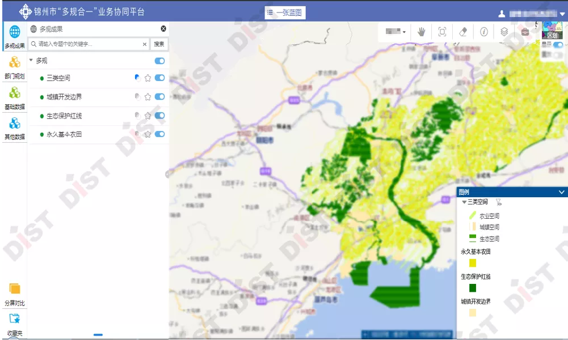Open the 分屏对比 split-compare panel
This screenshot has height=340, width=568.
(x=14, y=292)
